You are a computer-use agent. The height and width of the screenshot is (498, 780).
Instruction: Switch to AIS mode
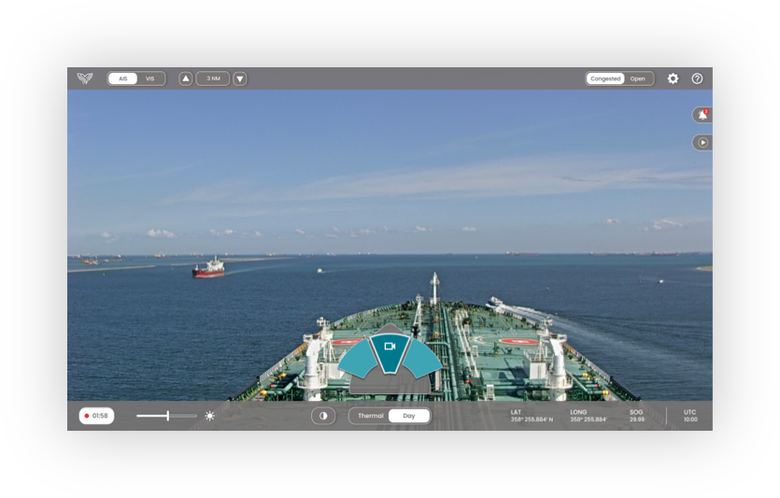pyautogui.click(x=122, y=78)
